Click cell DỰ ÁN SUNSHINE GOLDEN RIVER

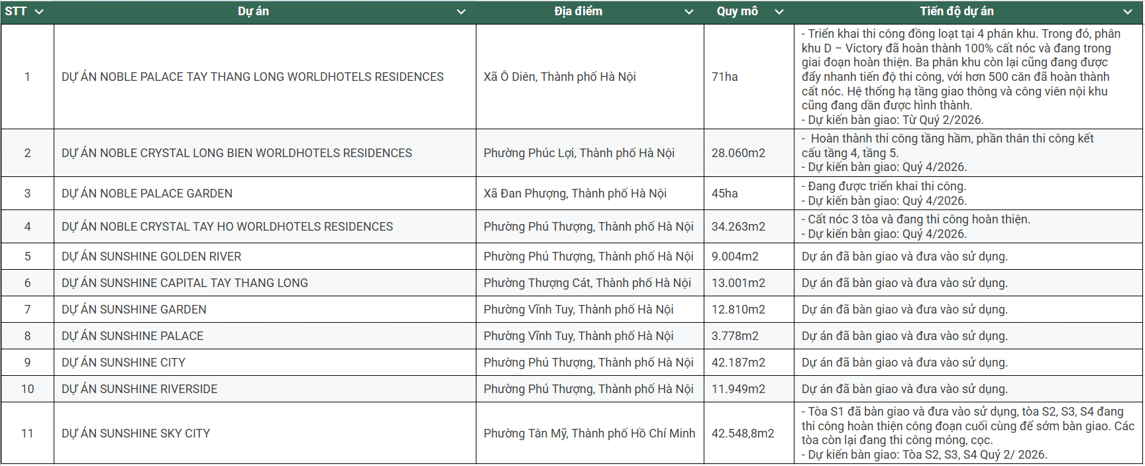(x=265, y=257)
